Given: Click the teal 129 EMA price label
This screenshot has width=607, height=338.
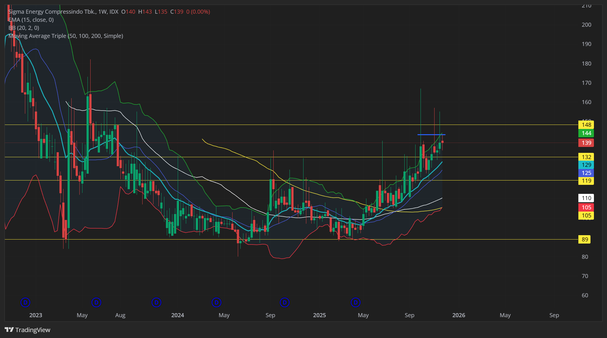Looking at the screenshot, I should (586, 165).
